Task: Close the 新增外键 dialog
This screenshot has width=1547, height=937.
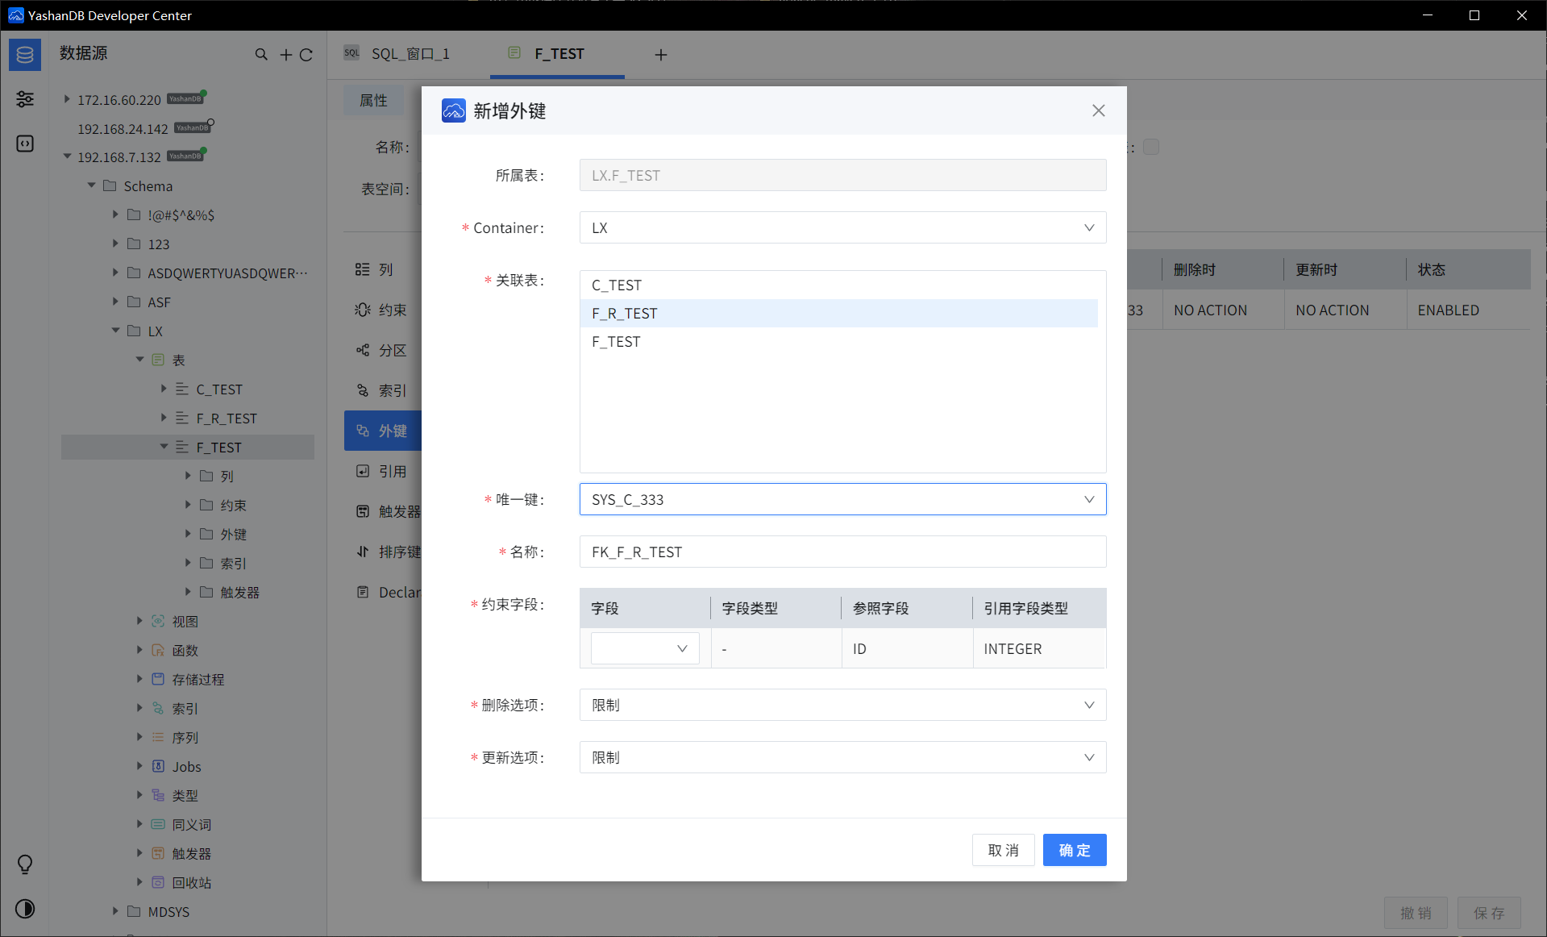Action: (1098, 110)
